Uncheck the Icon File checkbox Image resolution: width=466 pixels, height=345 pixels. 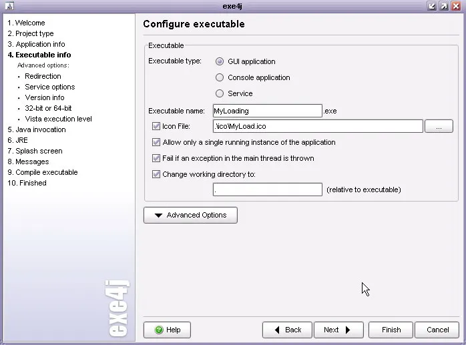coord(156,126)
